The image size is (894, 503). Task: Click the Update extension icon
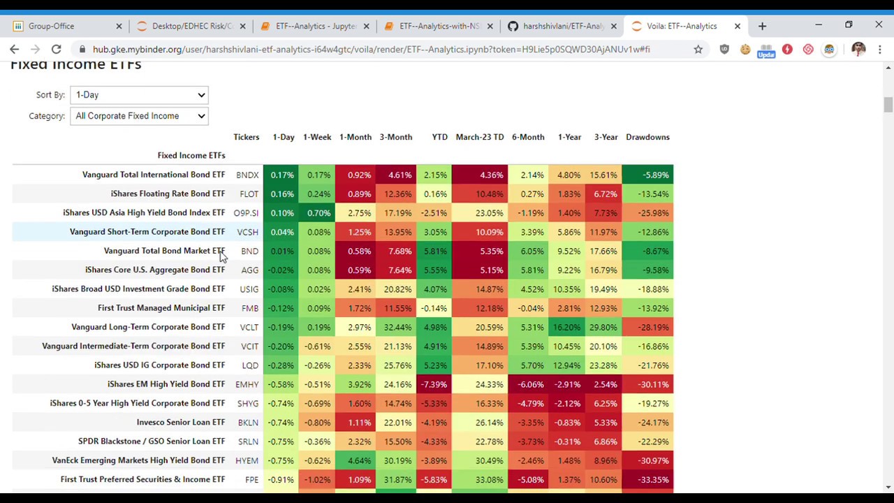tap(766, 50)
